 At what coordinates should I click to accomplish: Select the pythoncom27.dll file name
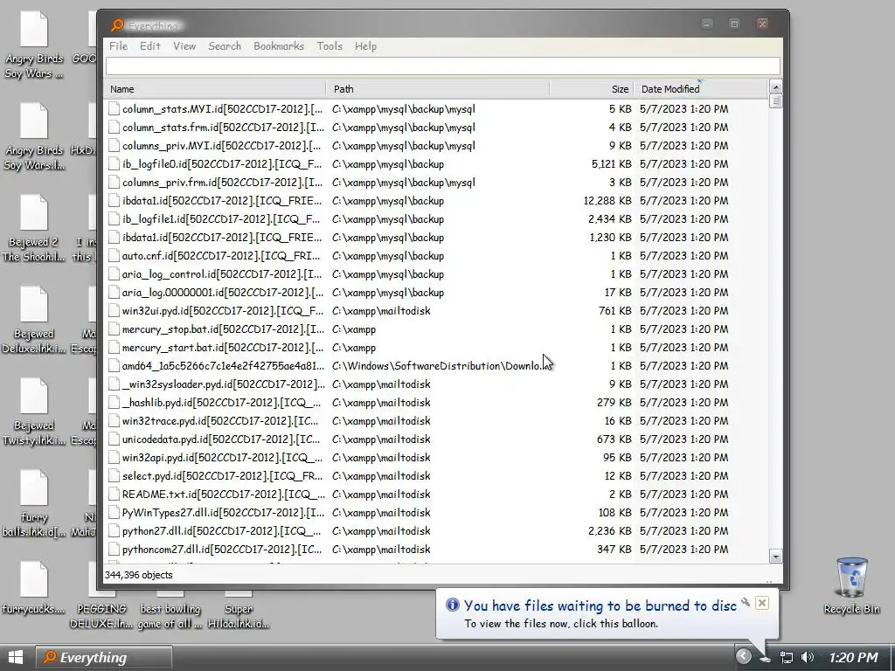point(221,550)
